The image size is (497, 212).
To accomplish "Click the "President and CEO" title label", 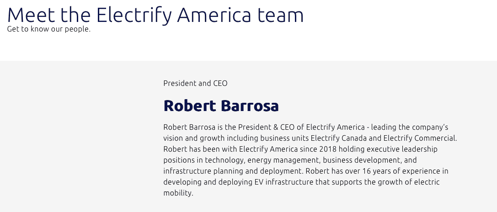I will point(195,83).
